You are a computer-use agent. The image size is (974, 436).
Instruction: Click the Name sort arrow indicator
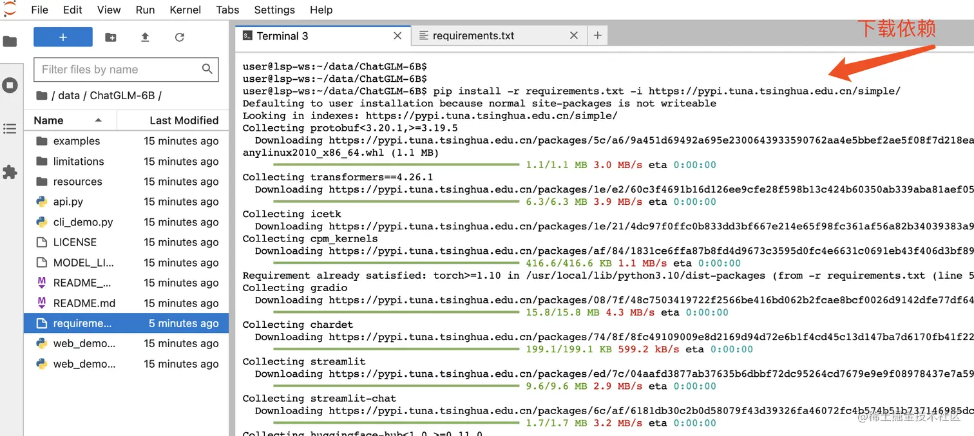[98, 120]
